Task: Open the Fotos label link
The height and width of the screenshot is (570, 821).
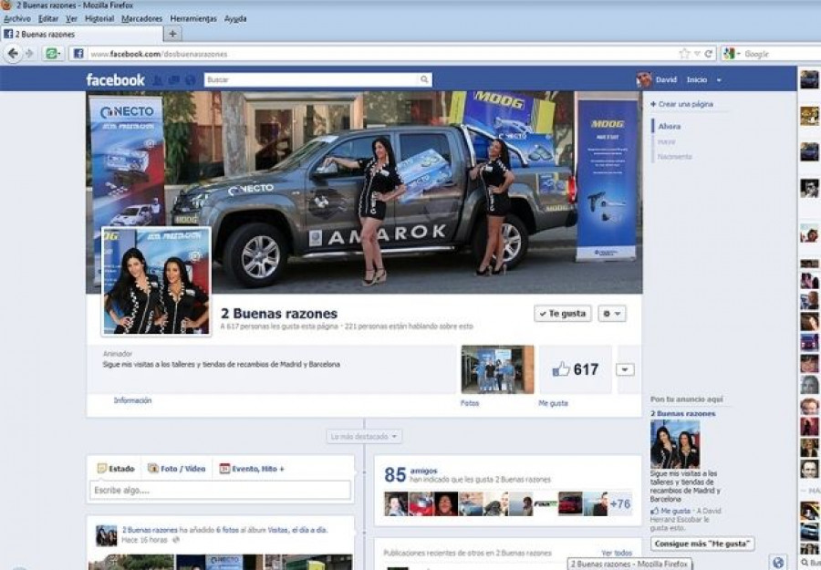Action: pos(470,403)
